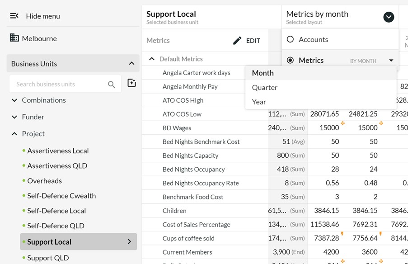Open the By Month dropdown arrow
The width and height of the screenshot is (408, 264).
391,61
